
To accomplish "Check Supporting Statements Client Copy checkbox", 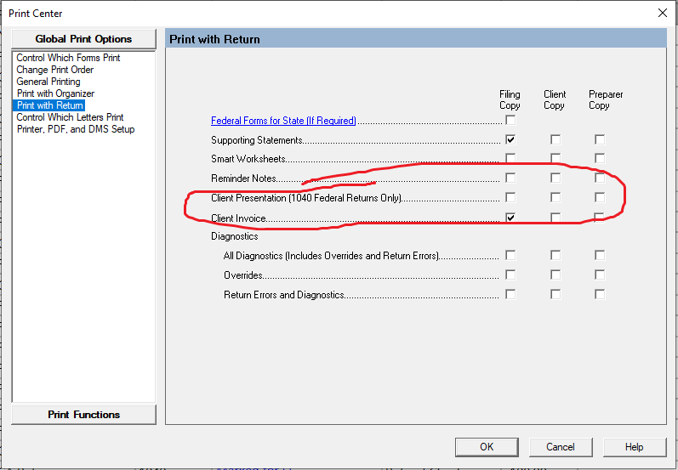I will pyautogui.click(x=555, y=139).
